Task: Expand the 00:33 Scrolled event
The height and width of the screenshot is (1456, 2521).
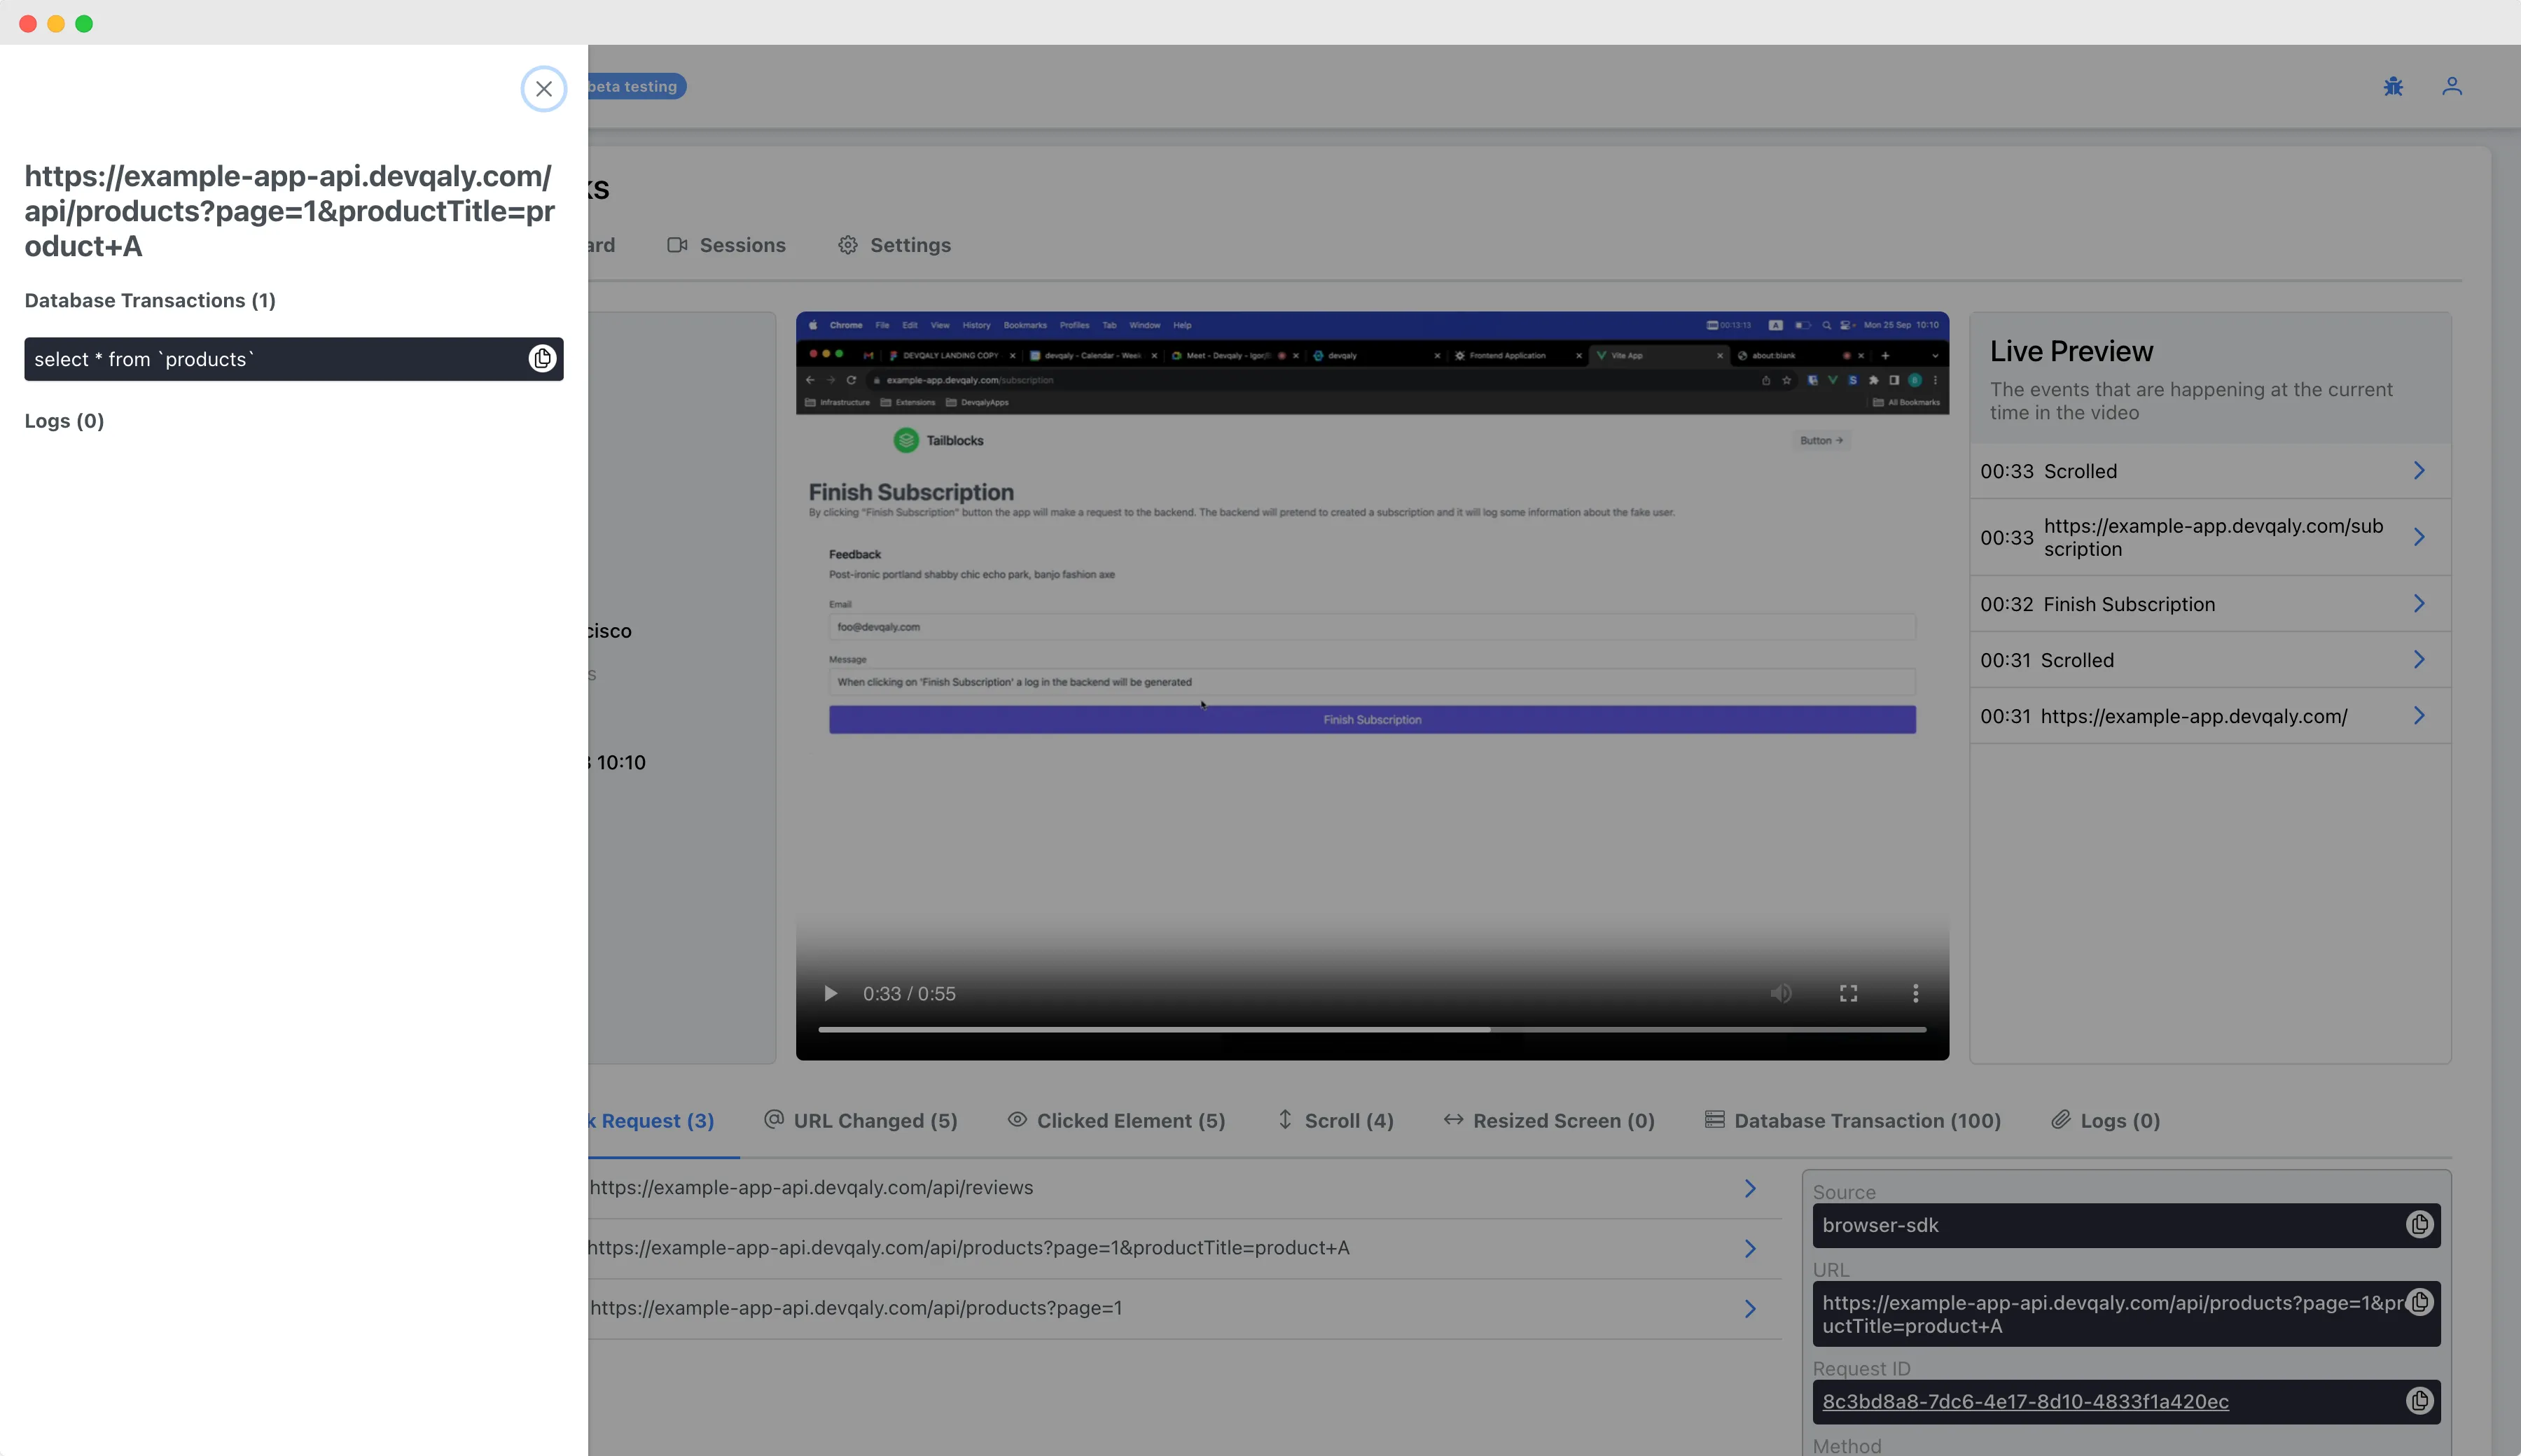Action: 2419,470
